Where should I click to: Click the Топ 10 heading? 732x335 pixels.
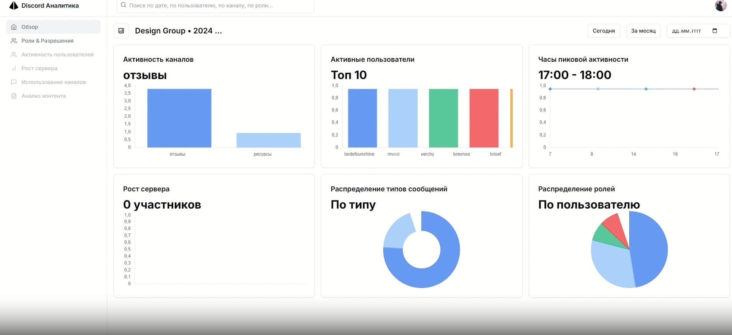point(349,75)
